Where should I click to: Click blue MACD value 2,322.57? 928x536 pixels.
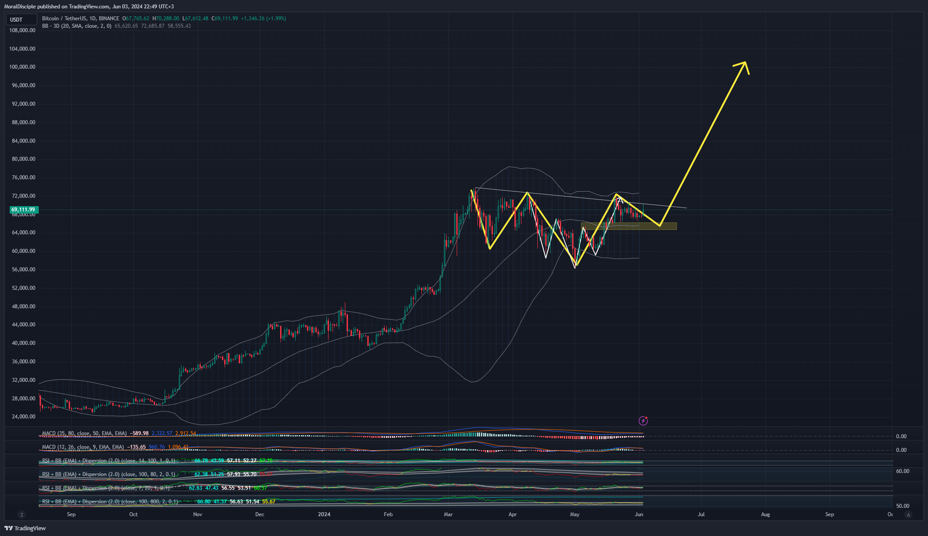(x=162, y=433)
